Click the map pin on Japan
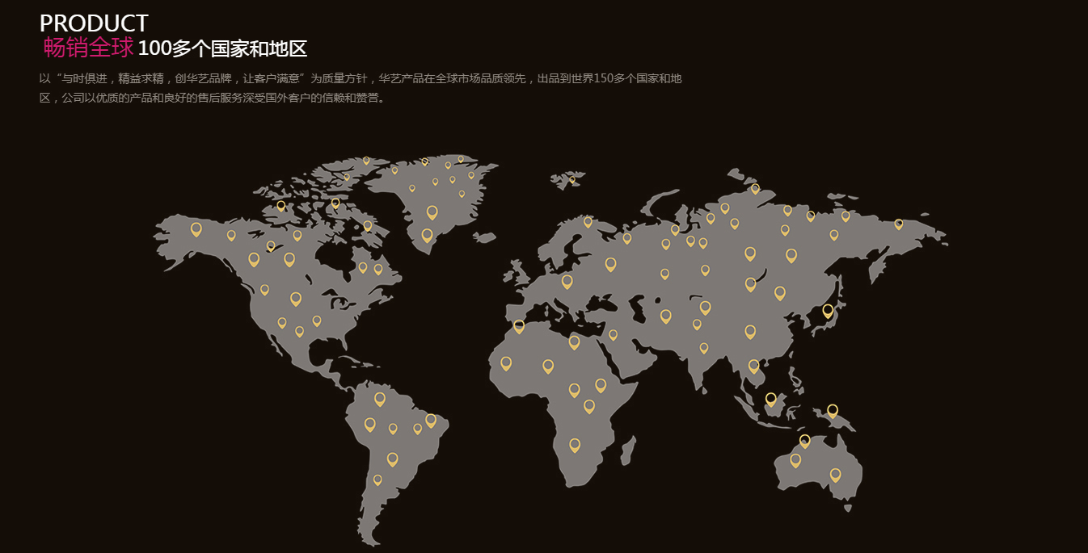1088x553 pixels. point(828,310)
